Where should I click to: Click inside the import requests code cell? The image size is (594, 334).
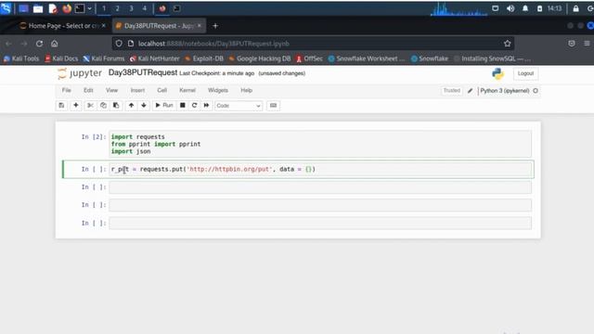(x=320, y=144)
